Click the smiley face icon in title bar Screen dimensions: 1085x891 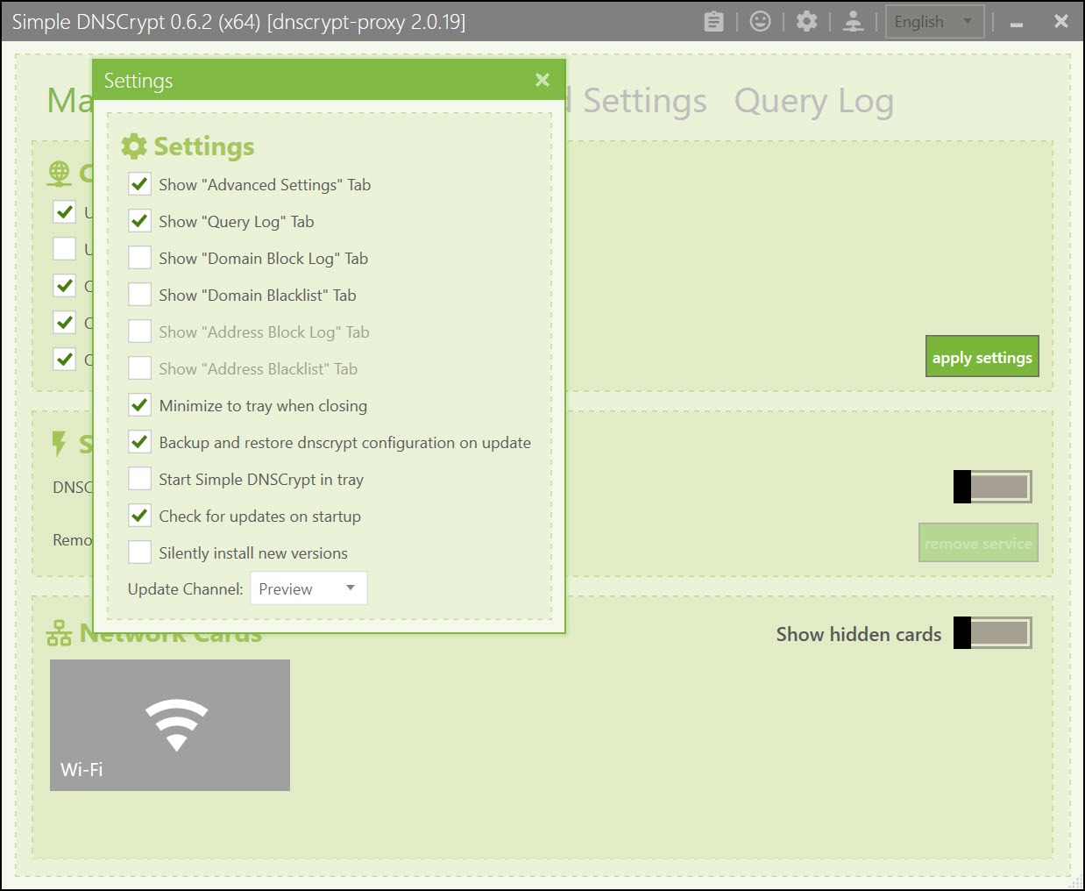click(x=761, y=22)
